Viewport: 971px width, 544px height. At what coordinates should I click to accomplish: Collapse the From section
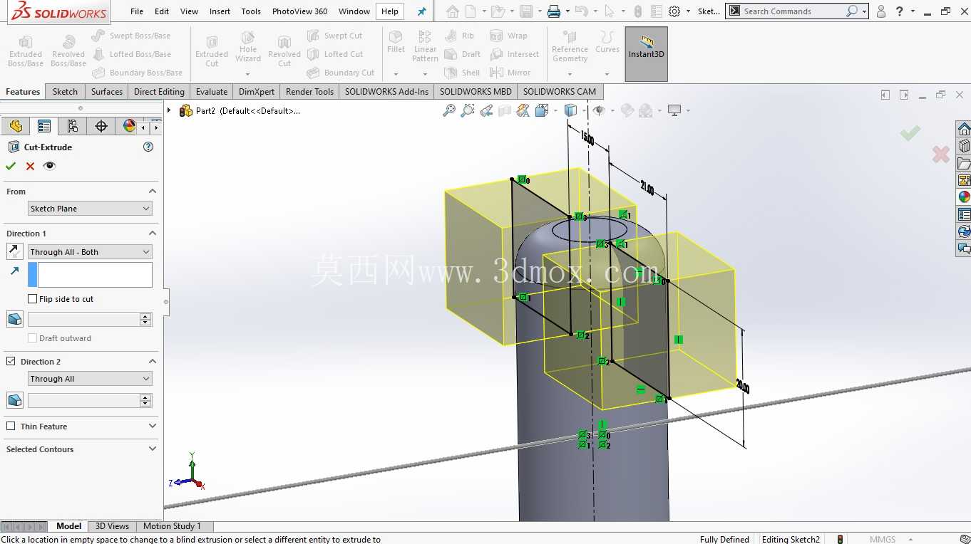point(152,192)
